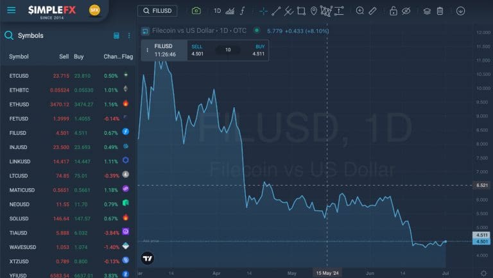Sort by the Symbol column header
493x278 pixels.
[19, 56]
